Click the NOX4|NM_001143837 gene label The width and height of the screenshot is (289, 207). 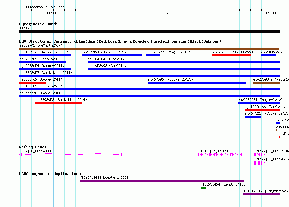click(36, 151)
